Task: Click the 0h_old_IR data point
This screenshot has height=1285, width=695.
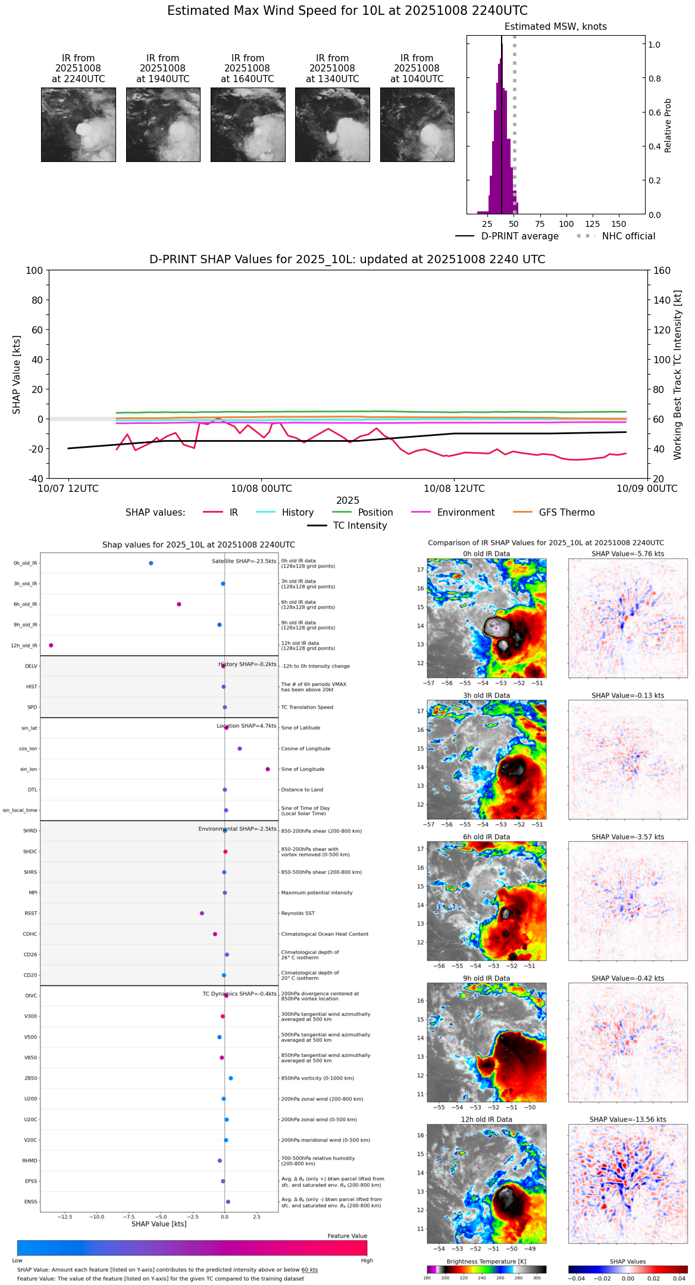Action: (151, 563)
